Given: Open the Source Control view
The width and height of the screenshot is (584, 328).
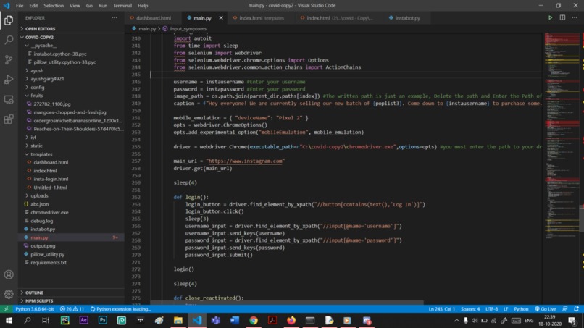Looking at the screenshot, I should click(9, 59).
